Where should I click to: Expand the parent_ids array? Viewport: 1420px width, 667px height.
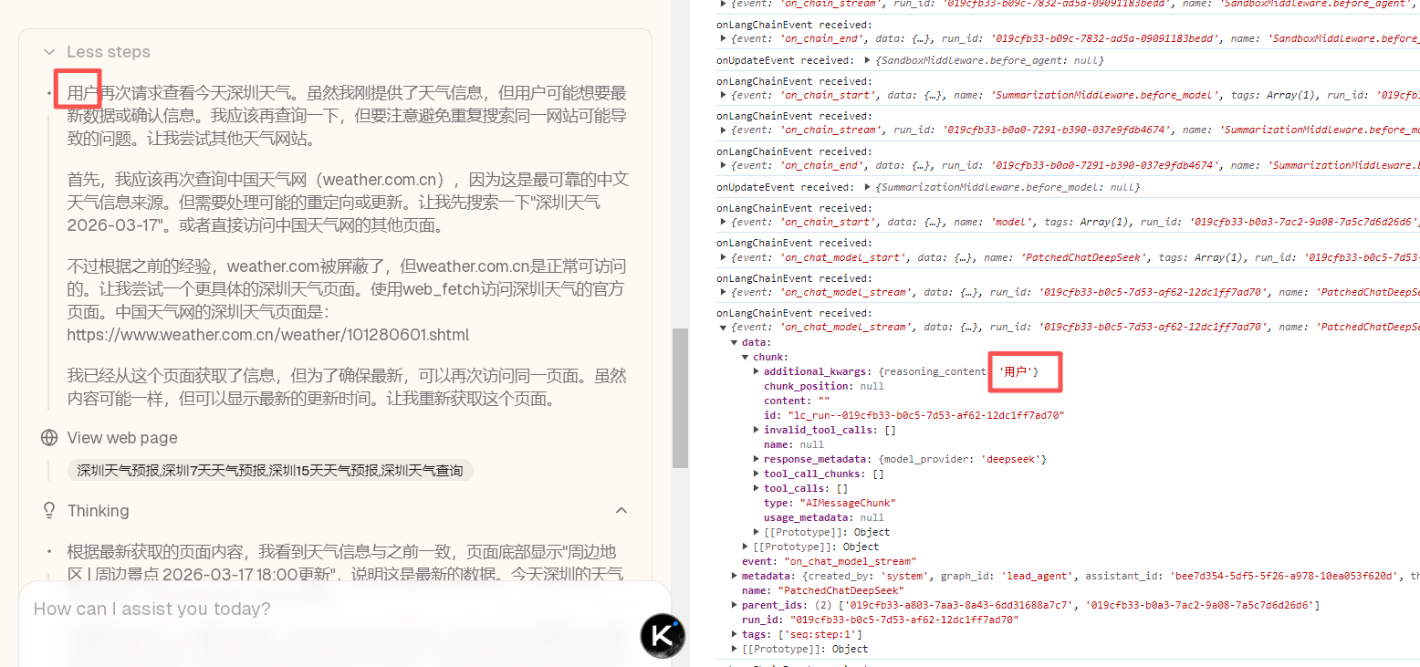(736, 605)
